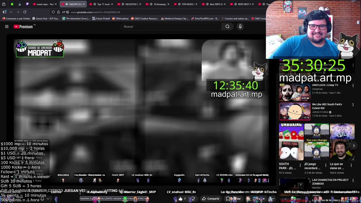
Task: Switch to 'Top 17 mods' tab
Action: 100,4
